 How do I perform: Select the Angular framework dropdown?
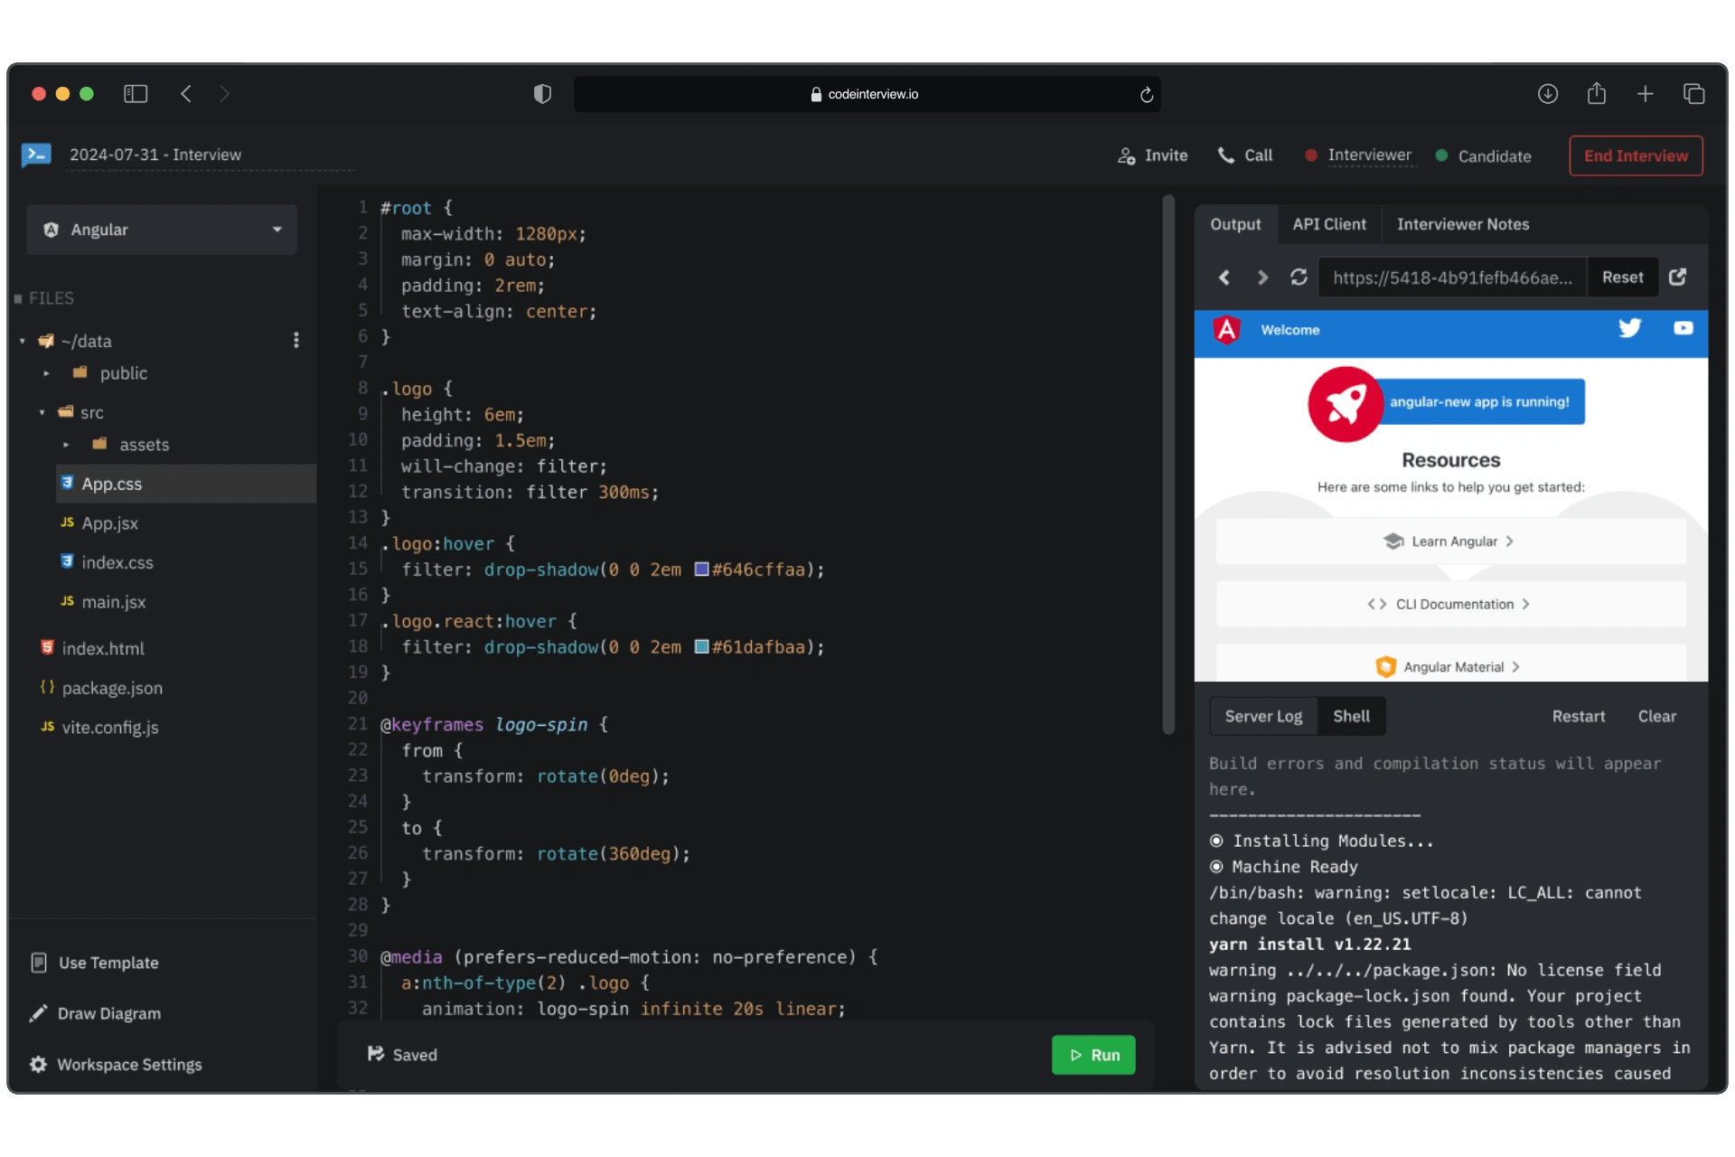click(x=160, y=230)
